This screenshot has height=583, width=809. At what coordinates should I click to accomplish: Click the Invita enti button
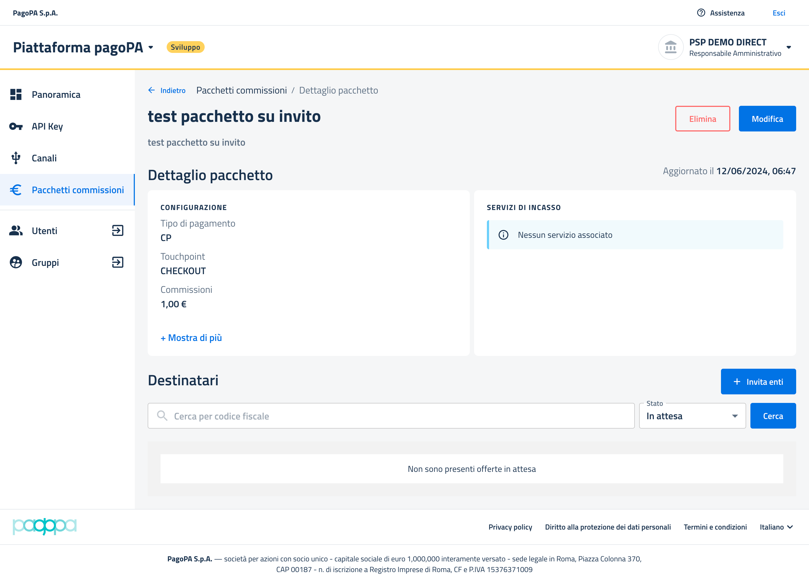click(758, 381)
